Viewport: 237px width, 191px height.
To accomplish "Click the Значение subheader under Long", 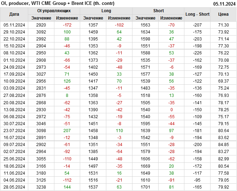I will [x=93, y=18].
